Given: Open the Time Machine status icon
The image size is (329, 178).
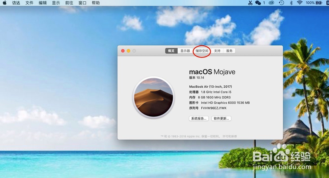Looking at the screenshot, I should 281,3.
